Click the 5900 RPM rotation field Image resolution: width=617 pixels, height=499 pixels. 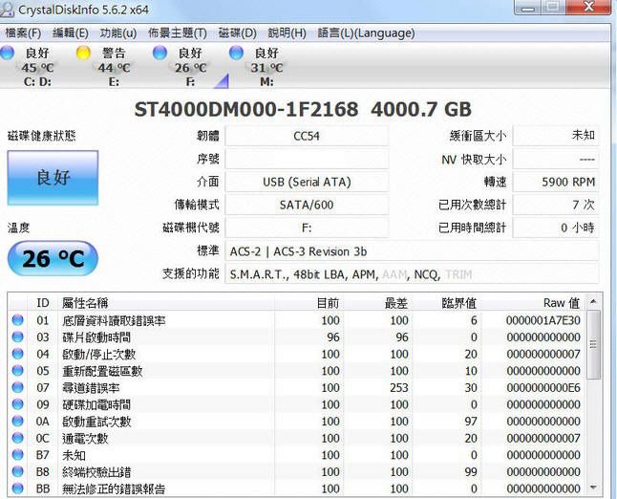tap(556, 182)
